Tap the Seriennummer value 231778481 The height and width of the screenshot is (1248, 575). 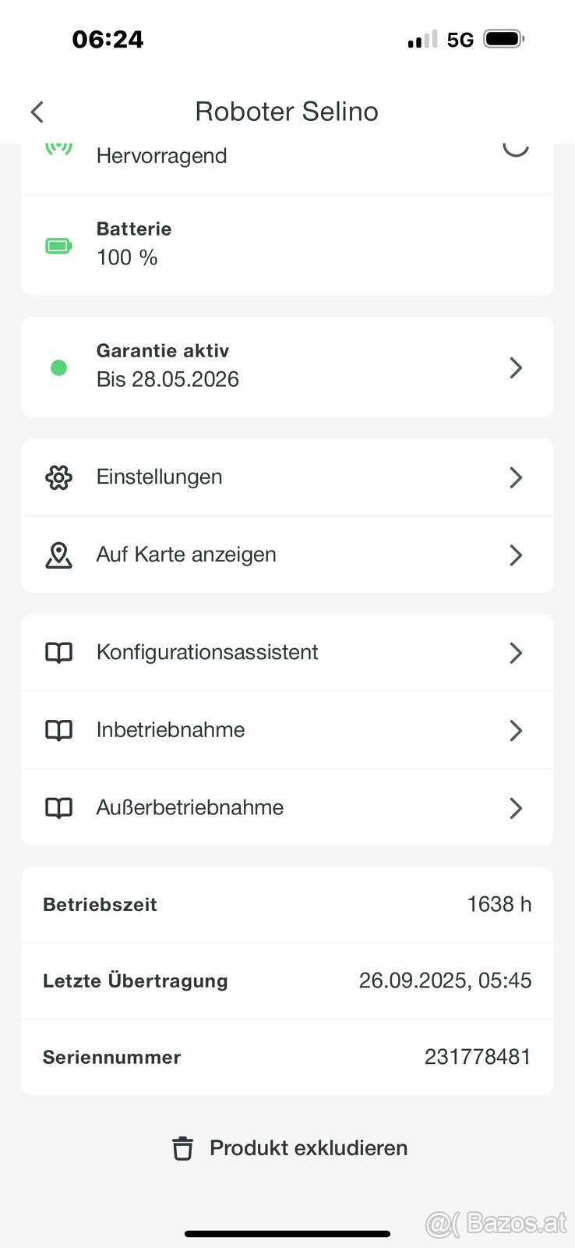coord(477,1057)
